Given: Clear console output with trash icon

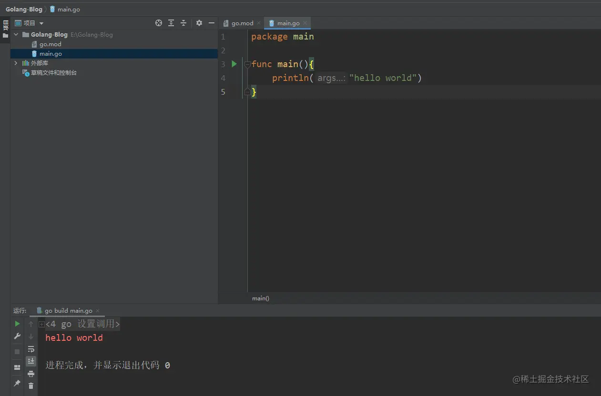Looking at the screenshot, I should point(31,386).
